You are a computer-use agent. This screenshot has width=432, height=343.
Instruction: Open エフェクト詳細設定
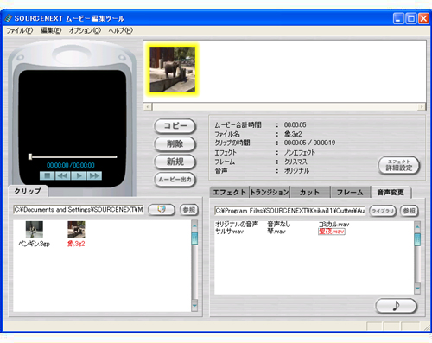pyautogui.click(x=399, y=165)
